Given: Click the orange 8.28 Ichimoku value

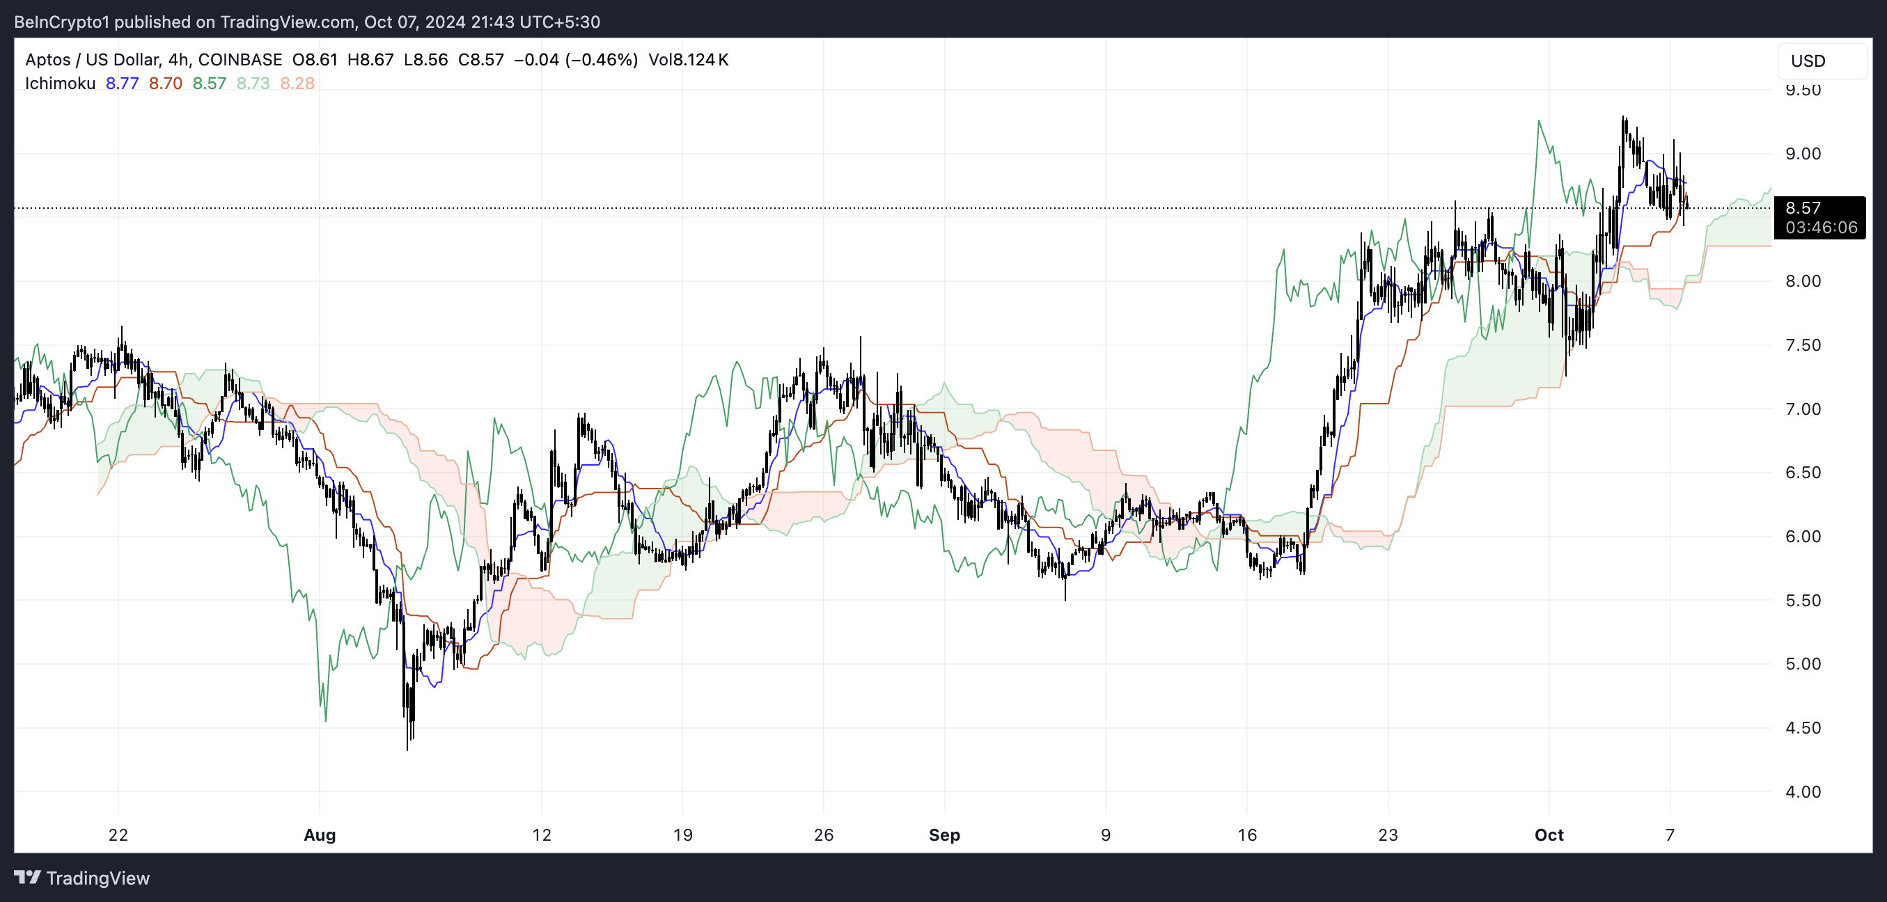Looking at the screenshot, I should [297, 84].
